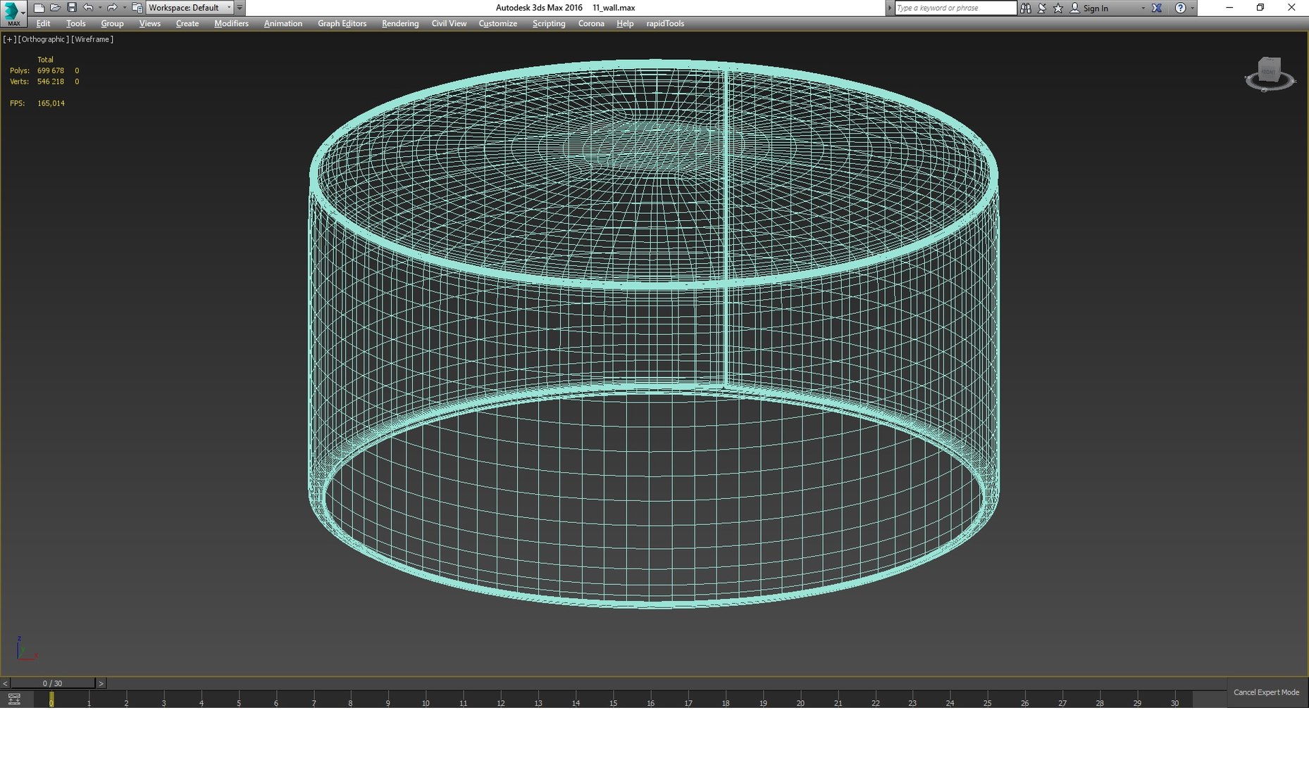Image resolution: width=1309 pixels, height=760 pixels.
Task: Click the Project Folder icon
Action: point(137,8)
